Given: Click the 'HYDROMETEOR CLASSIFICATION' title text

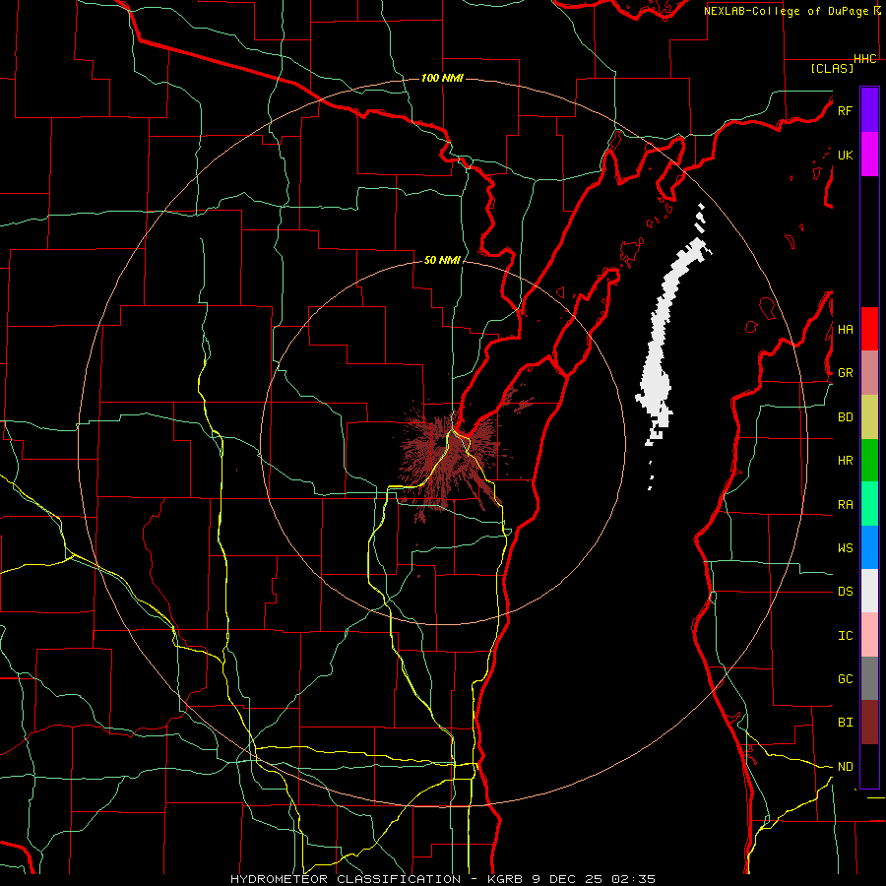Looking at the screenshot, I should tap(346, 879).
